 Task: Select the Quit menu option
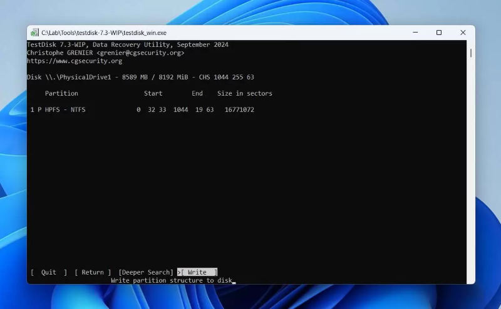49,272
